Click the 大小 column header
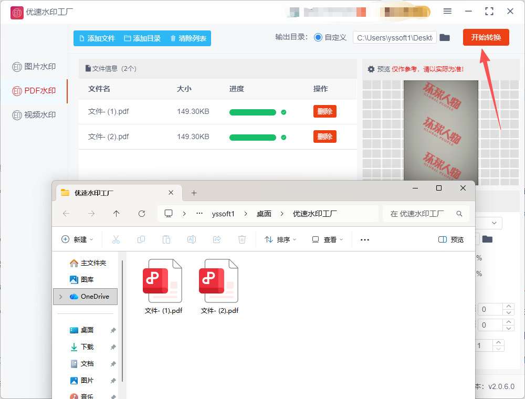Viewport: 525px width, 399px height. click(x=184, y=89)
